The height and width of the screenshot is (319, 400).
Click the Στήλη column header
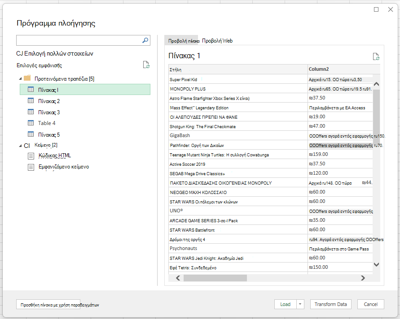pyautogui.click(x=238, y=69)
